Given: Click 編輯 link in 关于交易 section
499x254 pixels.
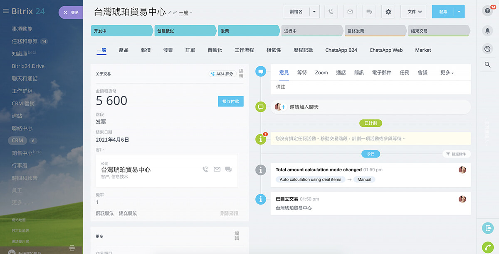Looking at the screenshot, I should tap(241, 73).
